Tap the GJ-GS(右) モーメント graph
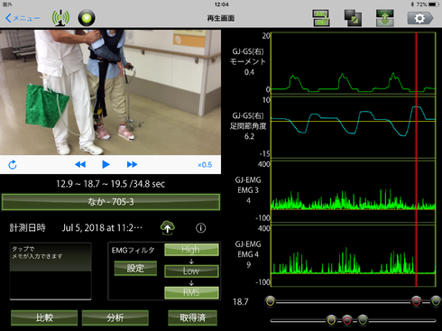 tap(354, 63)
